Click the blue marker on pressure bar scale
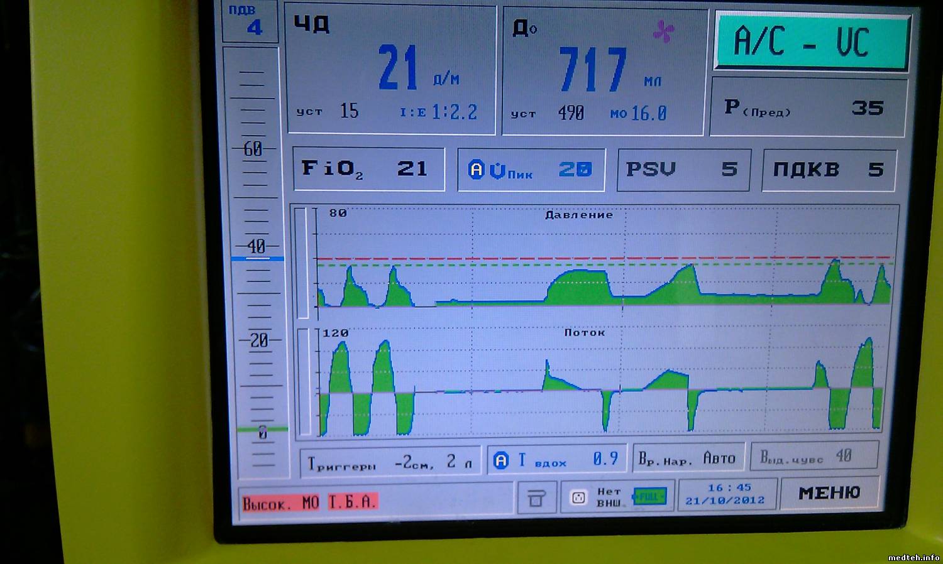 pyautogui.click(x=257, y=259)
